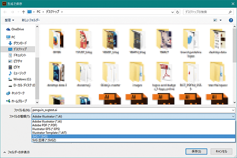Click the デスクトップ breadcrumb in address bar
Screen dimensions: 237x158
53,12
